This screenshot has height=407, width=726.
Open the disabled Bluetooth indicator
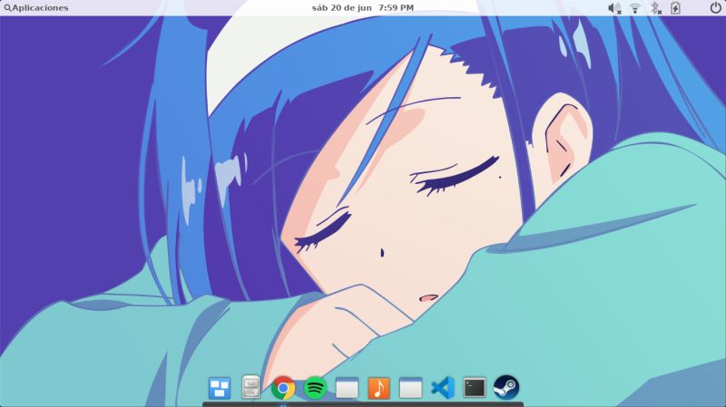click(655, 8)
